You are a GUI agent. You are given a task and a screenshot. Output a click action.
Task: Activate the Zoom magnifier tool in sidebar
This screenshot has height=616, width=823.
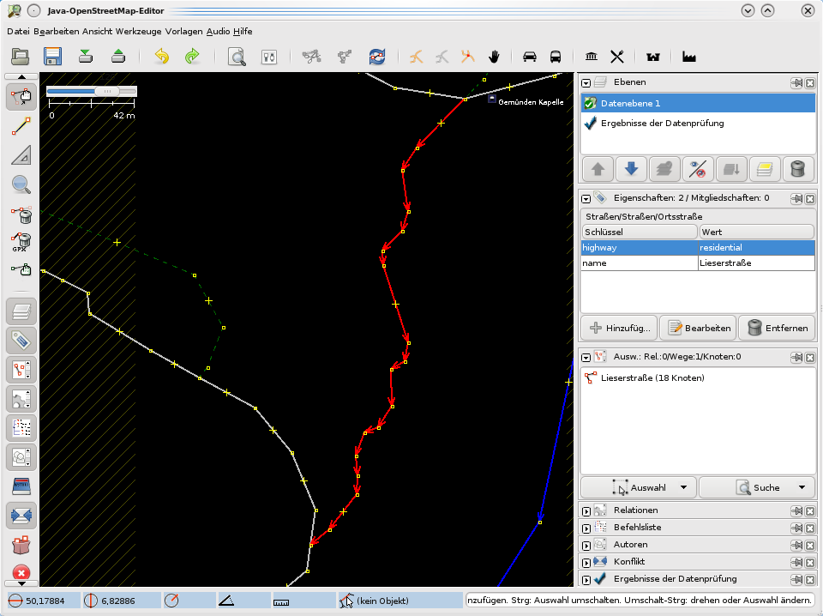coord(21,184)
